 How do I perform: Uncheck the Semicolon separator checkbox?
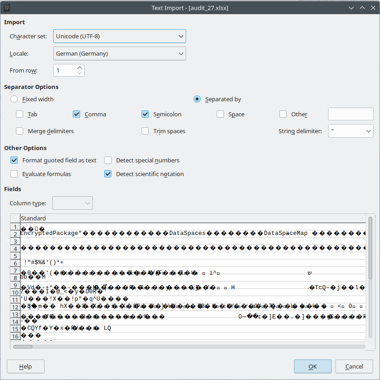[145, 114]
